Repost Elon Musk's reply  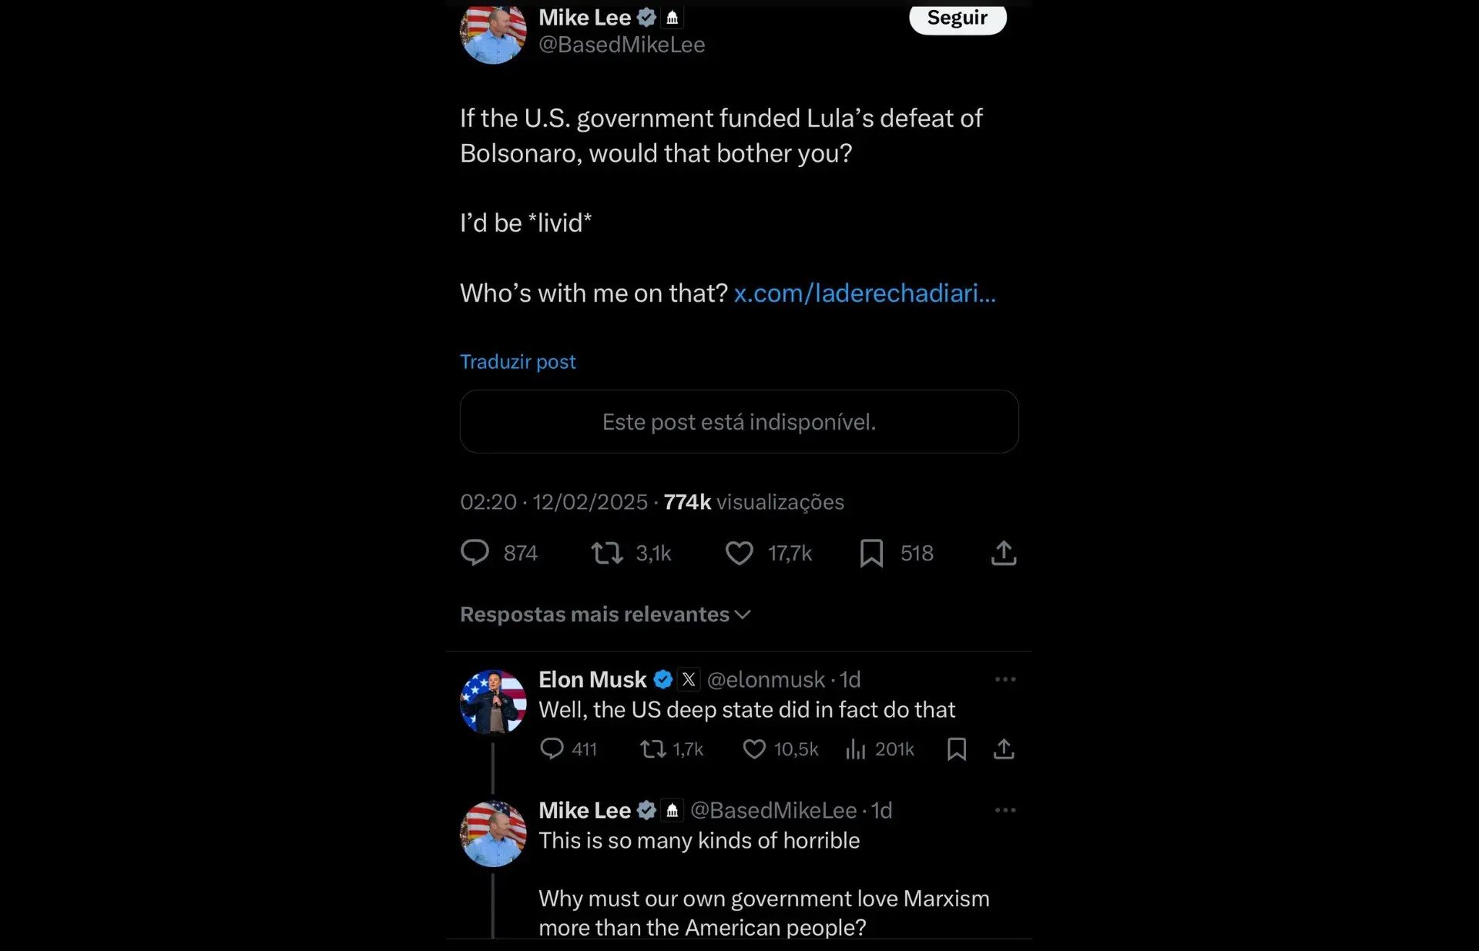coord(653,748)
